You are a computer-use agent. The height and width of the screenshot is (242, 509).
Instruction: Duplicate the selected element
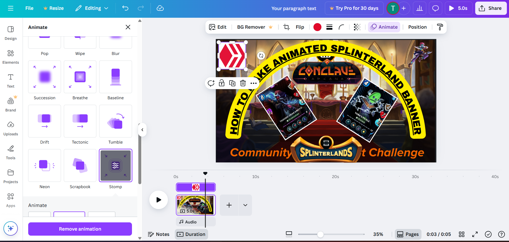232,83
